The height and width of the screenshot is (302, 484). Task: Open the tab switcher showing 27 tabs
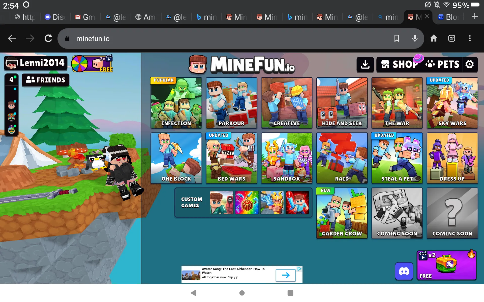click(x=452, y=39)
